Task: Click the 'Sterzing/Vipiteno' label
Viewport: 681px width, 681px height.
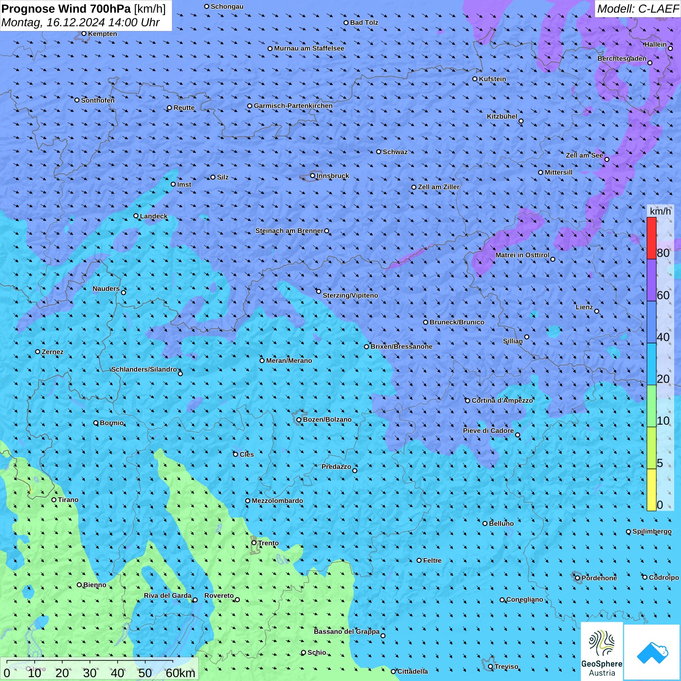Action: (350, 295)
